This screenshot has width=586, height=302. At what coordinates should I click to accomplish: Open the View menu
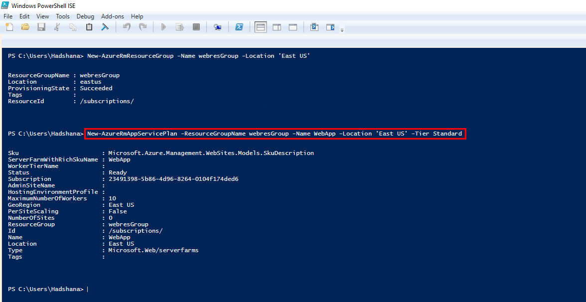pos(43,16)
